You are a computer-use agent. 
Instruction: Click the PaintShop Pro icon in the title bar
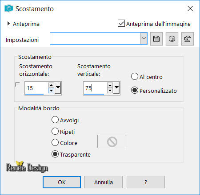pyautogui.click(x=9, y=8)
